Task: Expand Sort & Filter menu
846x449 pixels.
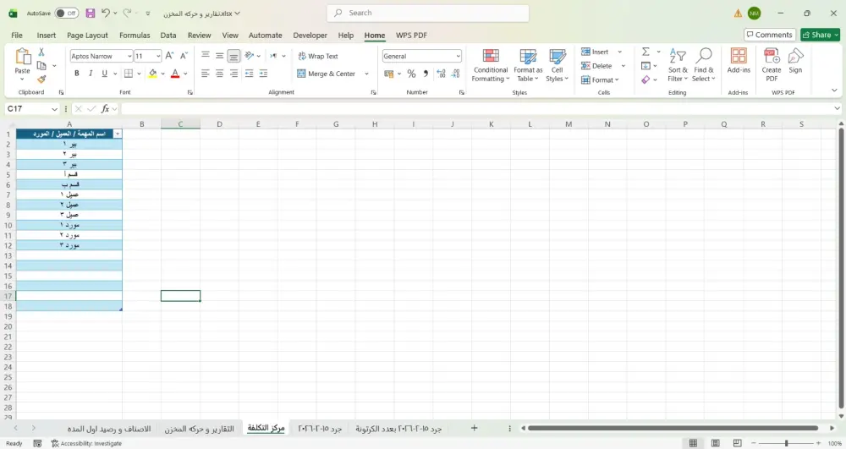Action: [x=678, y=64]
